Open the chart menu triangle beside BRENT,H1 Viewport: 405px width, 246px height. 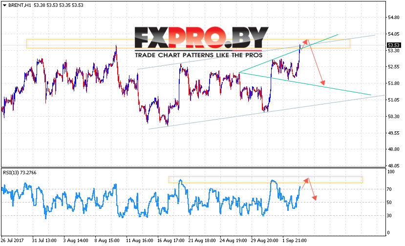coord(4,5)
